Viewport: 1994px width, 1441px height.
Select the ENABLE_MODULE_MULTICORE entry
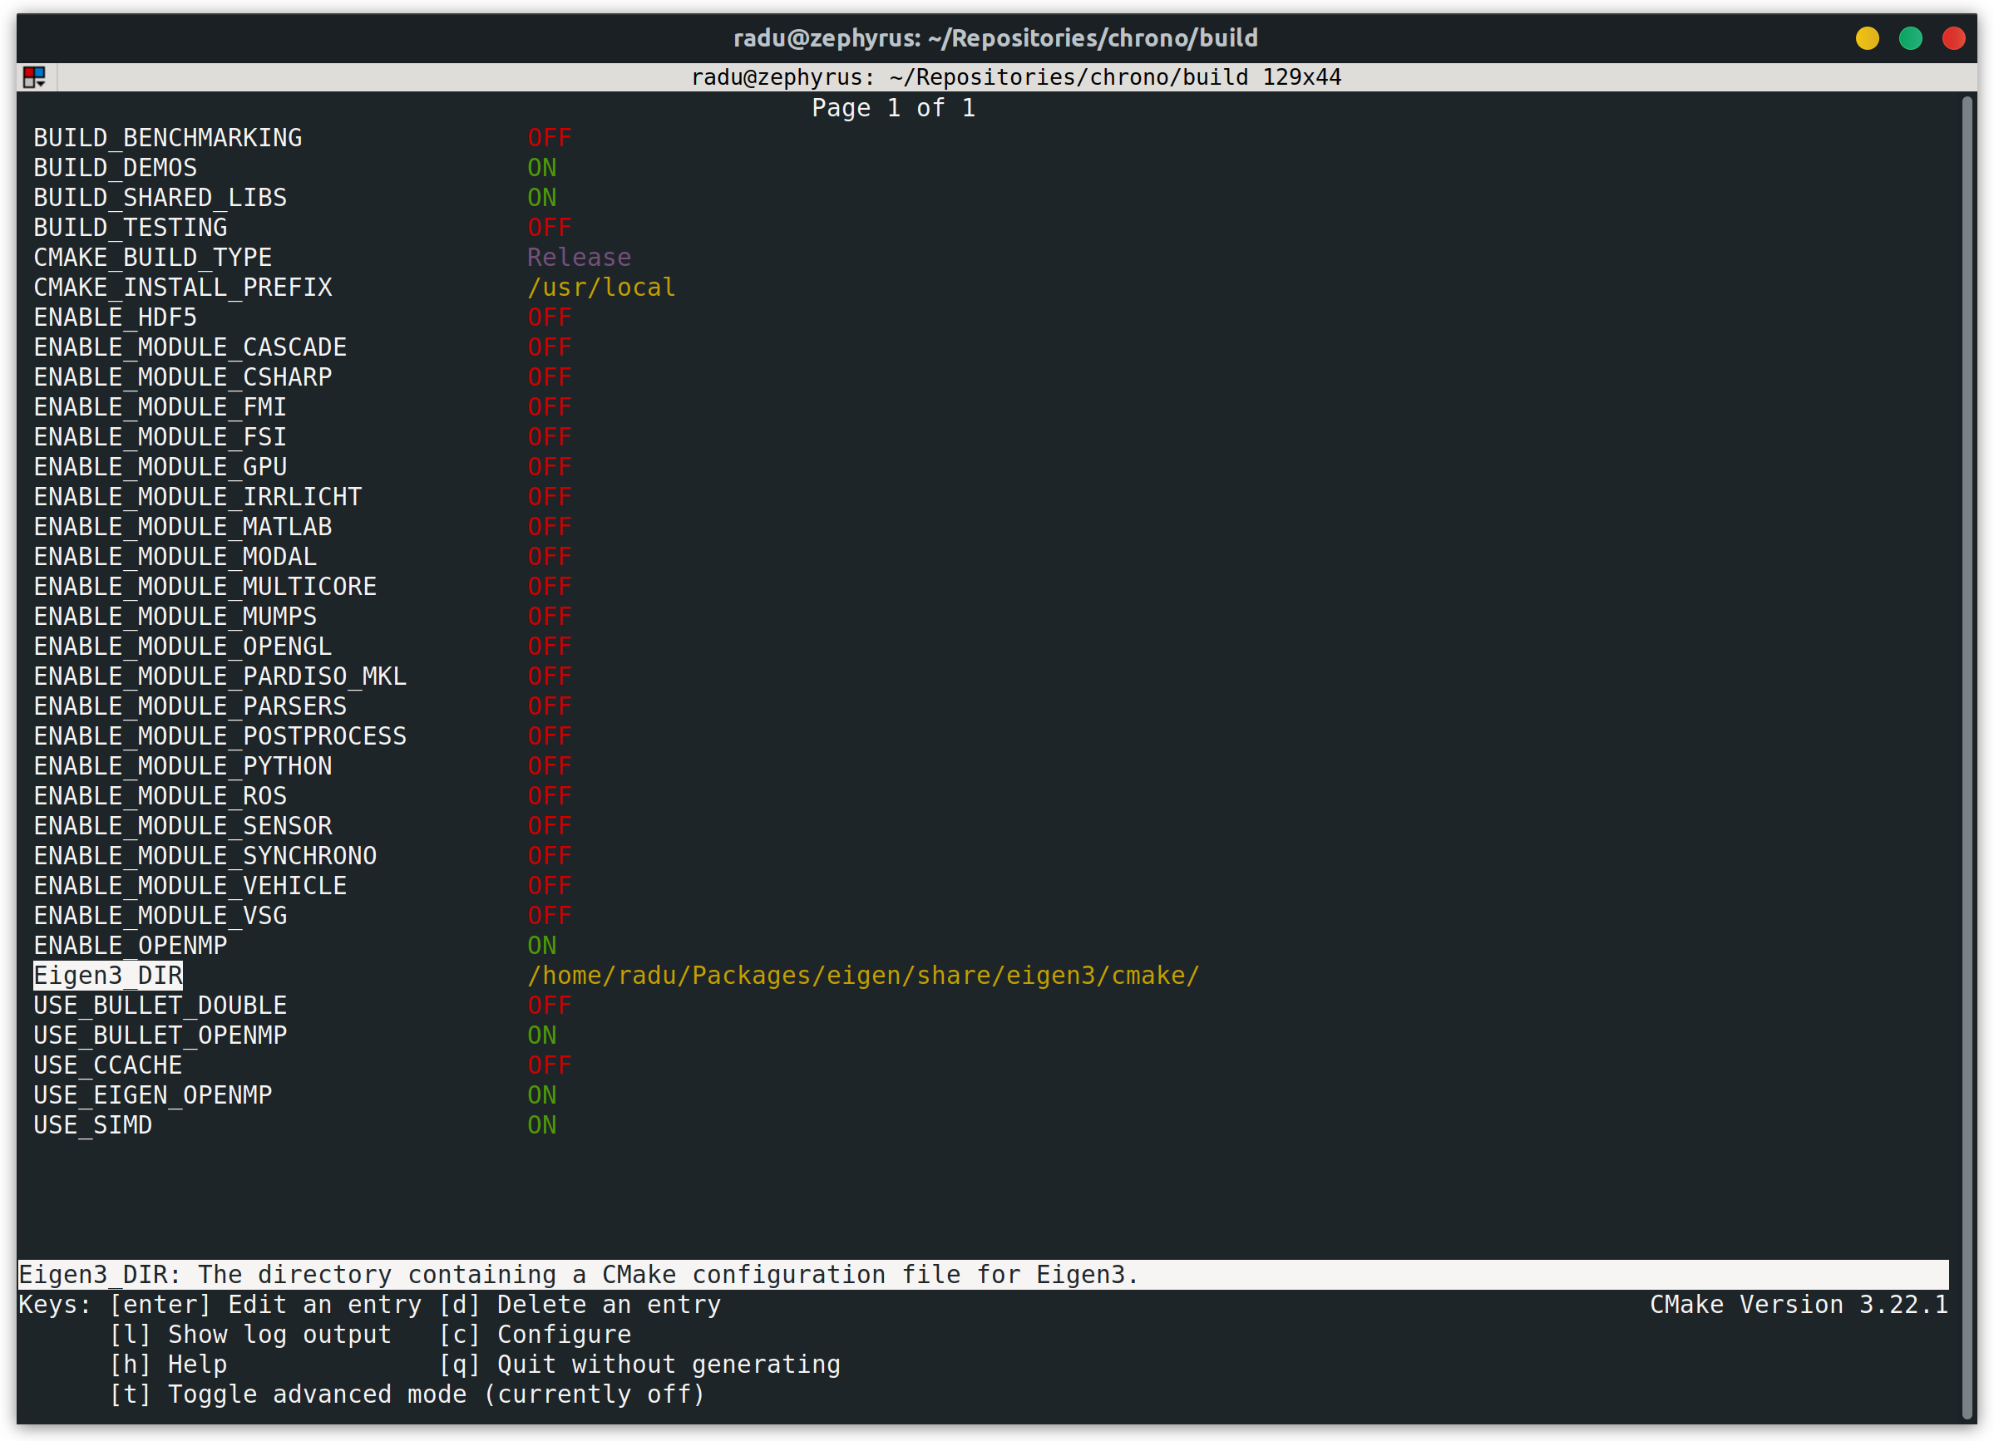(x=205, y=586)
